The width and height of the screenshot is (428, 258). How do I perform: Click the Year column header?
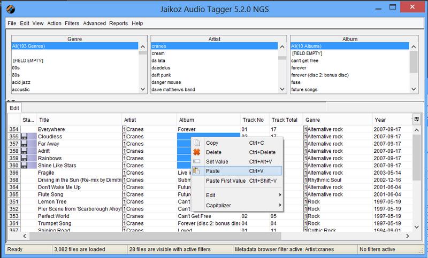pyautogui.click(x=392, y=120)
